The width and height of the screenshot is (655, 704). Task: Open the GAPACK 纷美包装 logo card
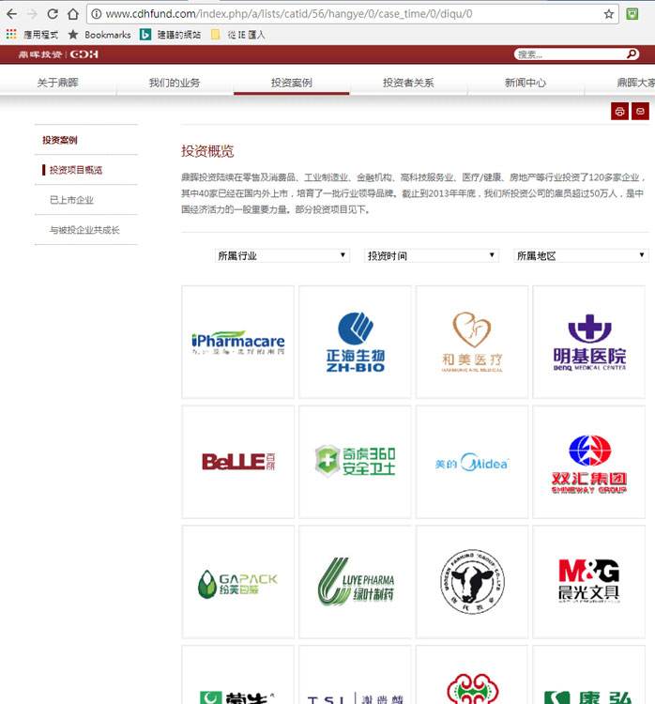[238, 581]
